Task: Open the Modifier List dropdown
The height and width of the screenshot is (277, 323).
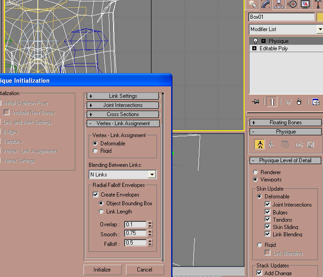Action: 320,29
